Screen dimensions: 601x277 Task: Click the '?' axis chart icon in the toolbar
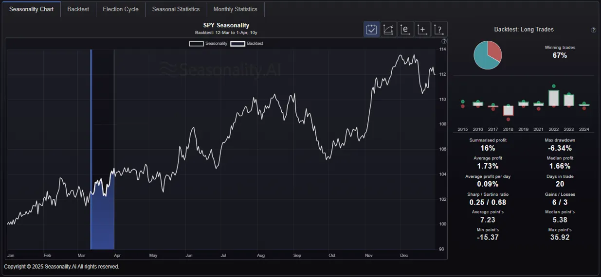(x=439, y=29)
